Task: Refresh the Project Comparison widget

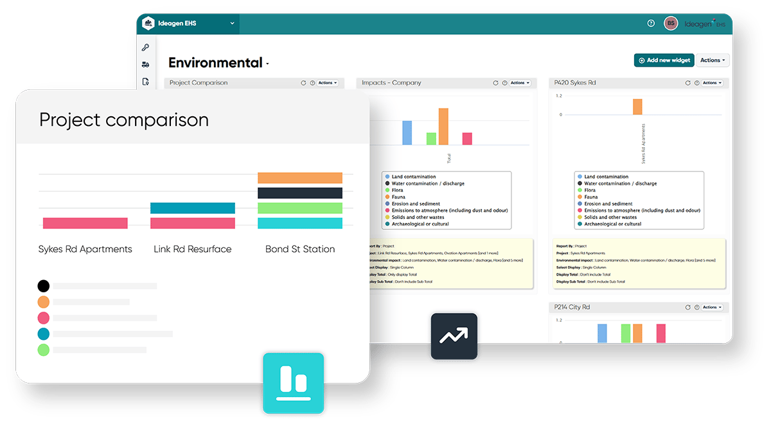Action: click(303, 82)
